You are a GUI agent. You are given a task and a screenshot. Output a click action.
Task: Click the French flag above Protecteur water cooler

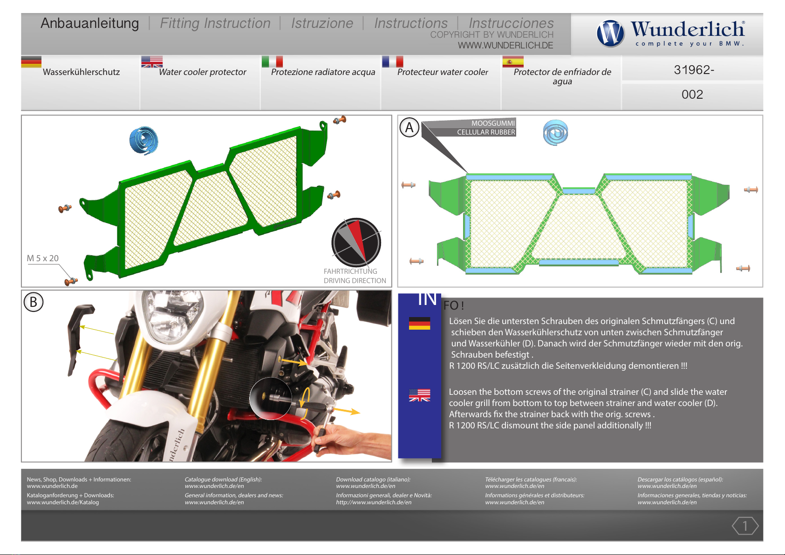[392, 62]
